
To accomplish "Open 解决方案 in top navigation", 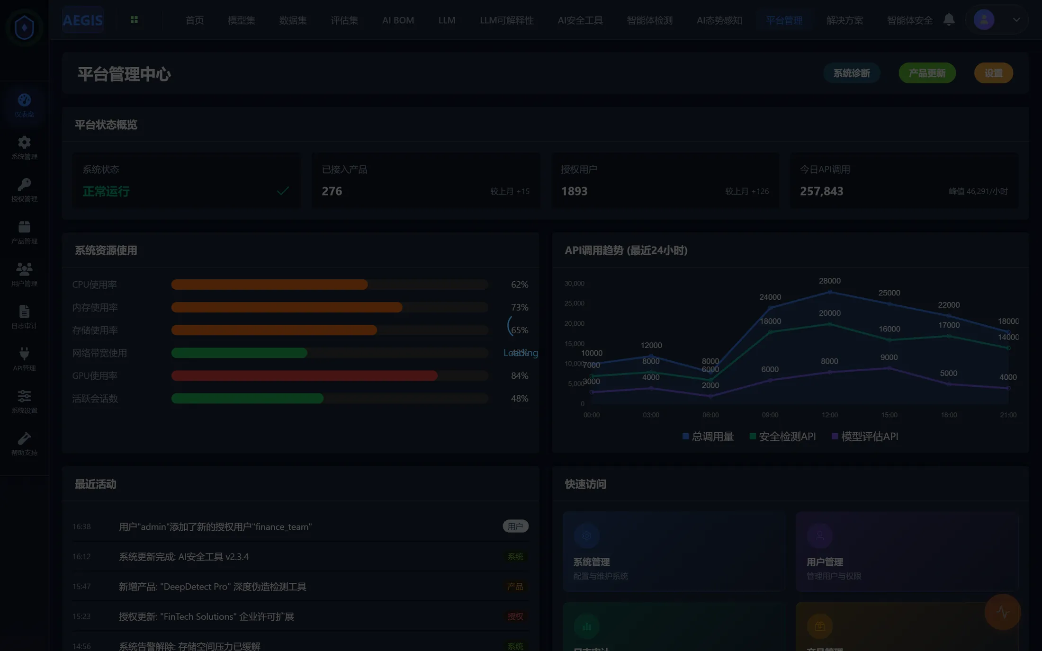I will pos(845,20).
